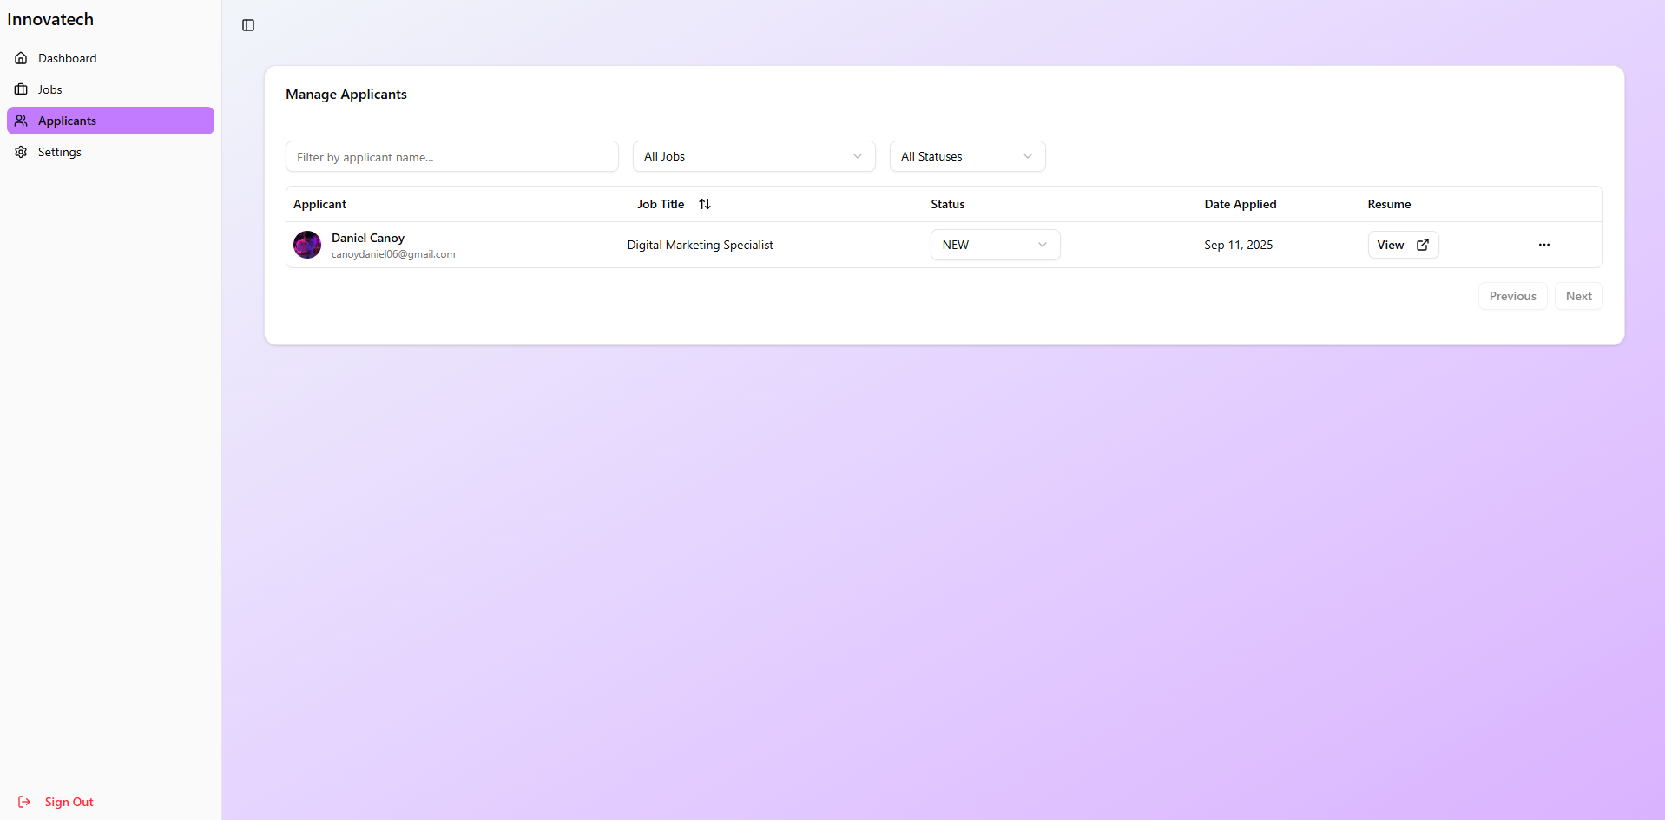Click the Settings gear icon
The width and height of the screenshot is (1665, 820).
[x=21, y=152]
